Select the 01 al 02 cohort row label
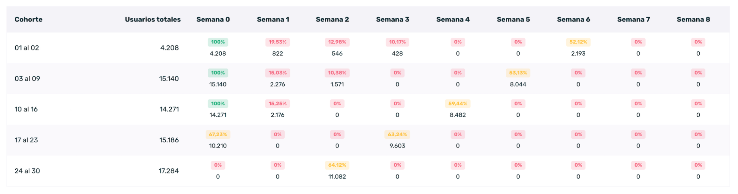Viewport: 738px width, 194px height. [x=27, y=48]
